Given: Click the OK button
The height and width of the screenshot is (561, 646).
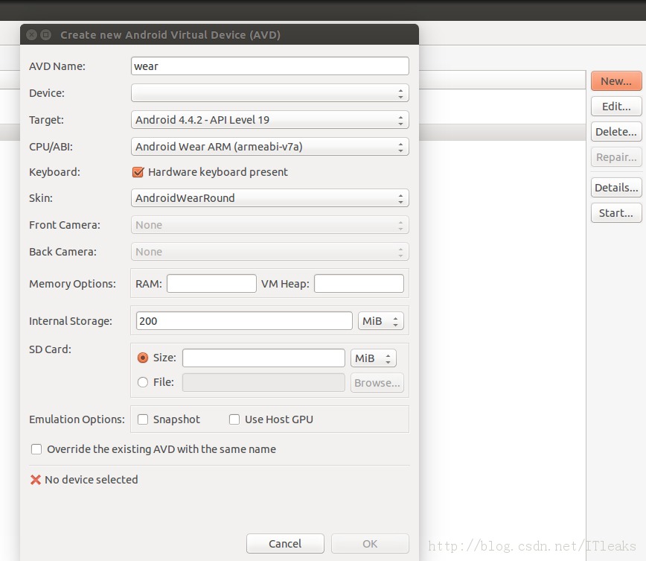Looking at the screenshot, I should [370, 544].
